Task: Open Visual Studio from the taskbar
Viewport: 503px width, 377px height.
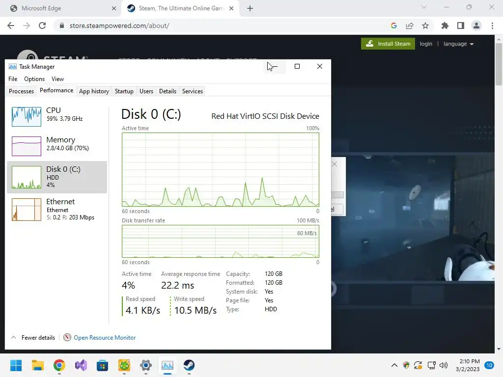Action: tap(81, 365)
